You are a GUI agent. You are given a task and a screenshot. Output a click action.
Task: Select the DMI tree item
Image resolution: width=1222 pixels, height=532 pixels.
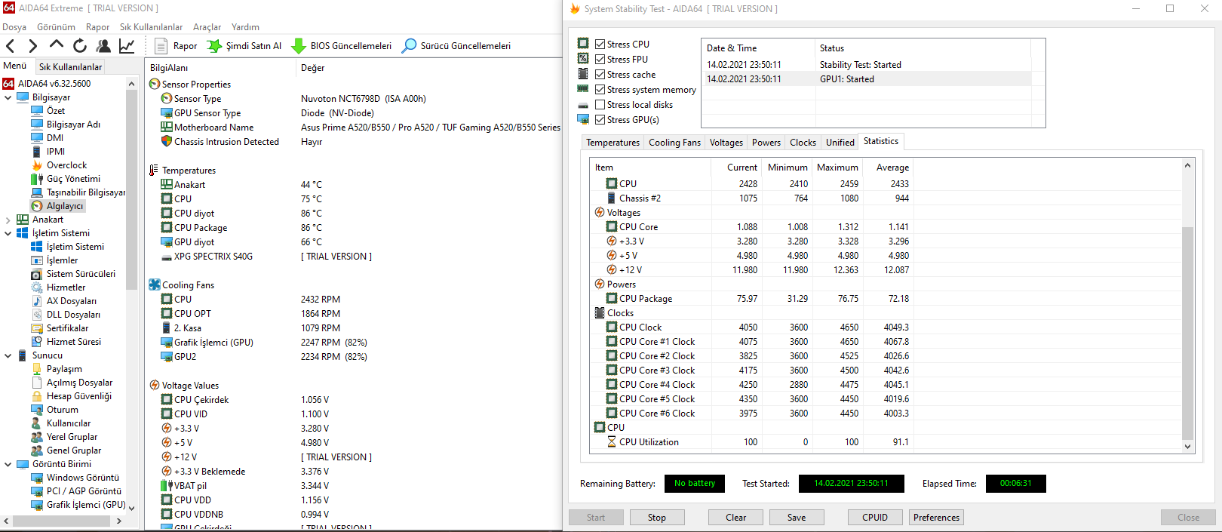coord(55,138)
